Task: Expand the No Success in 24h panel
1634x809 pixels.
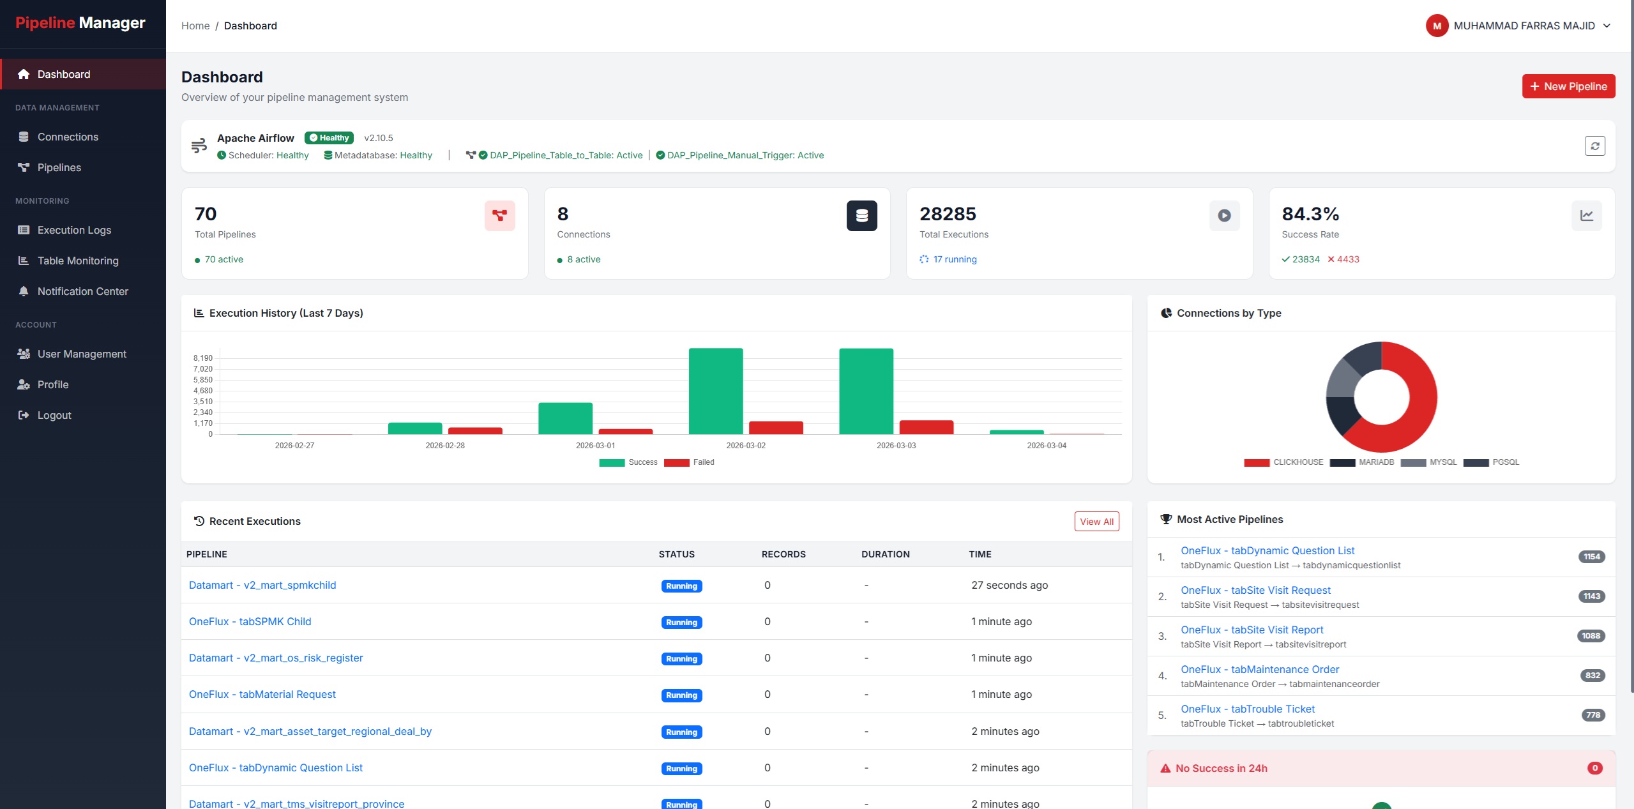Action: click(x=1221, y=769)
